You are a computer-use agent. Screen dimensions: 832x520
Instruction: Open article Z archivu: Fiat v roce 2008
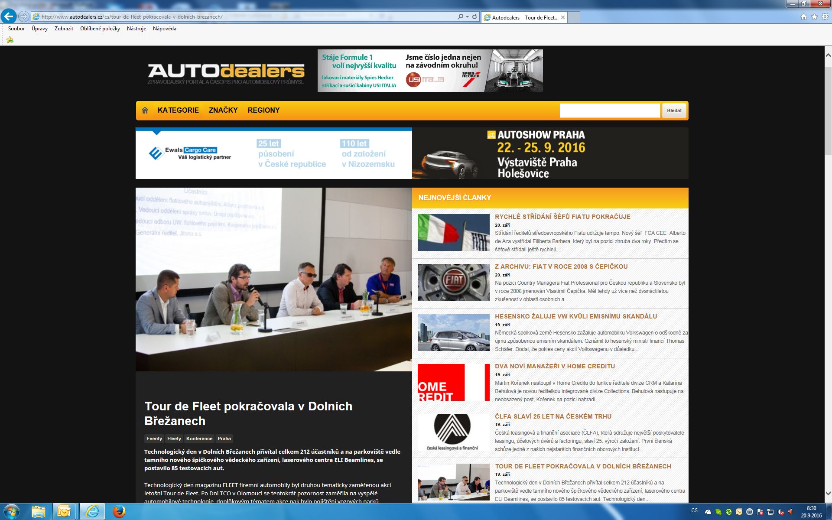pyautogui.click(x=561, y=266)
